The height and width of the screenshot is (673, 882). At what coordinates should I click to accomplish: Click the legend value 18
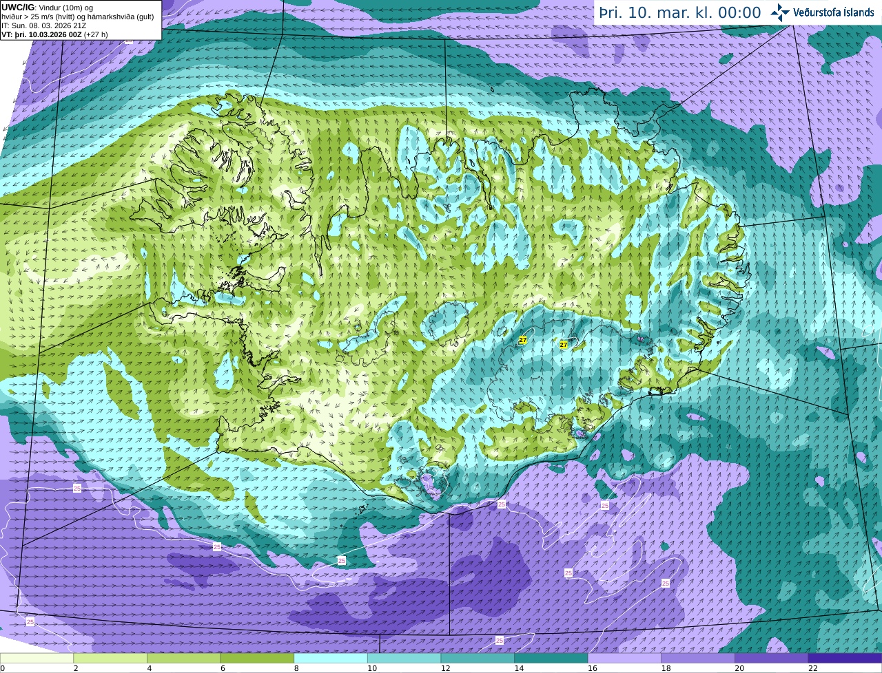pyautogui.click(x=666, y=668)
